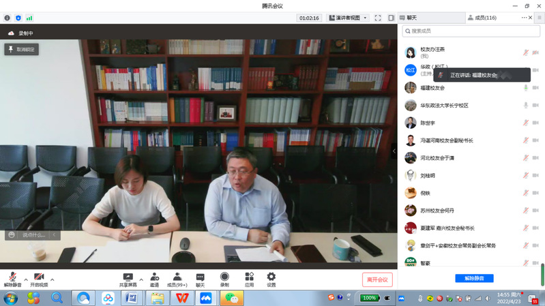Switch to the 聊天 tab in side panel
This screenshot has width=545, height=306.
(409, 18)
